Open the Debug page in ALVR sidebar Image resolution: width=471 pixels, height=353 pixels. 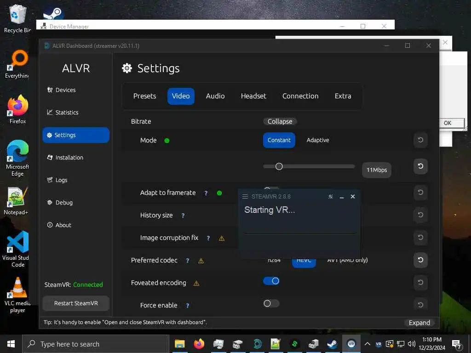click(x=60, y=202)
